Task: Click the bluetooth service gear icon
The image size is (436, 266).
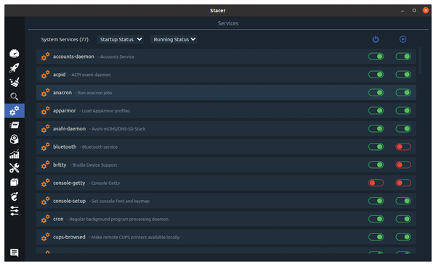Action: [x=45, y=146]
